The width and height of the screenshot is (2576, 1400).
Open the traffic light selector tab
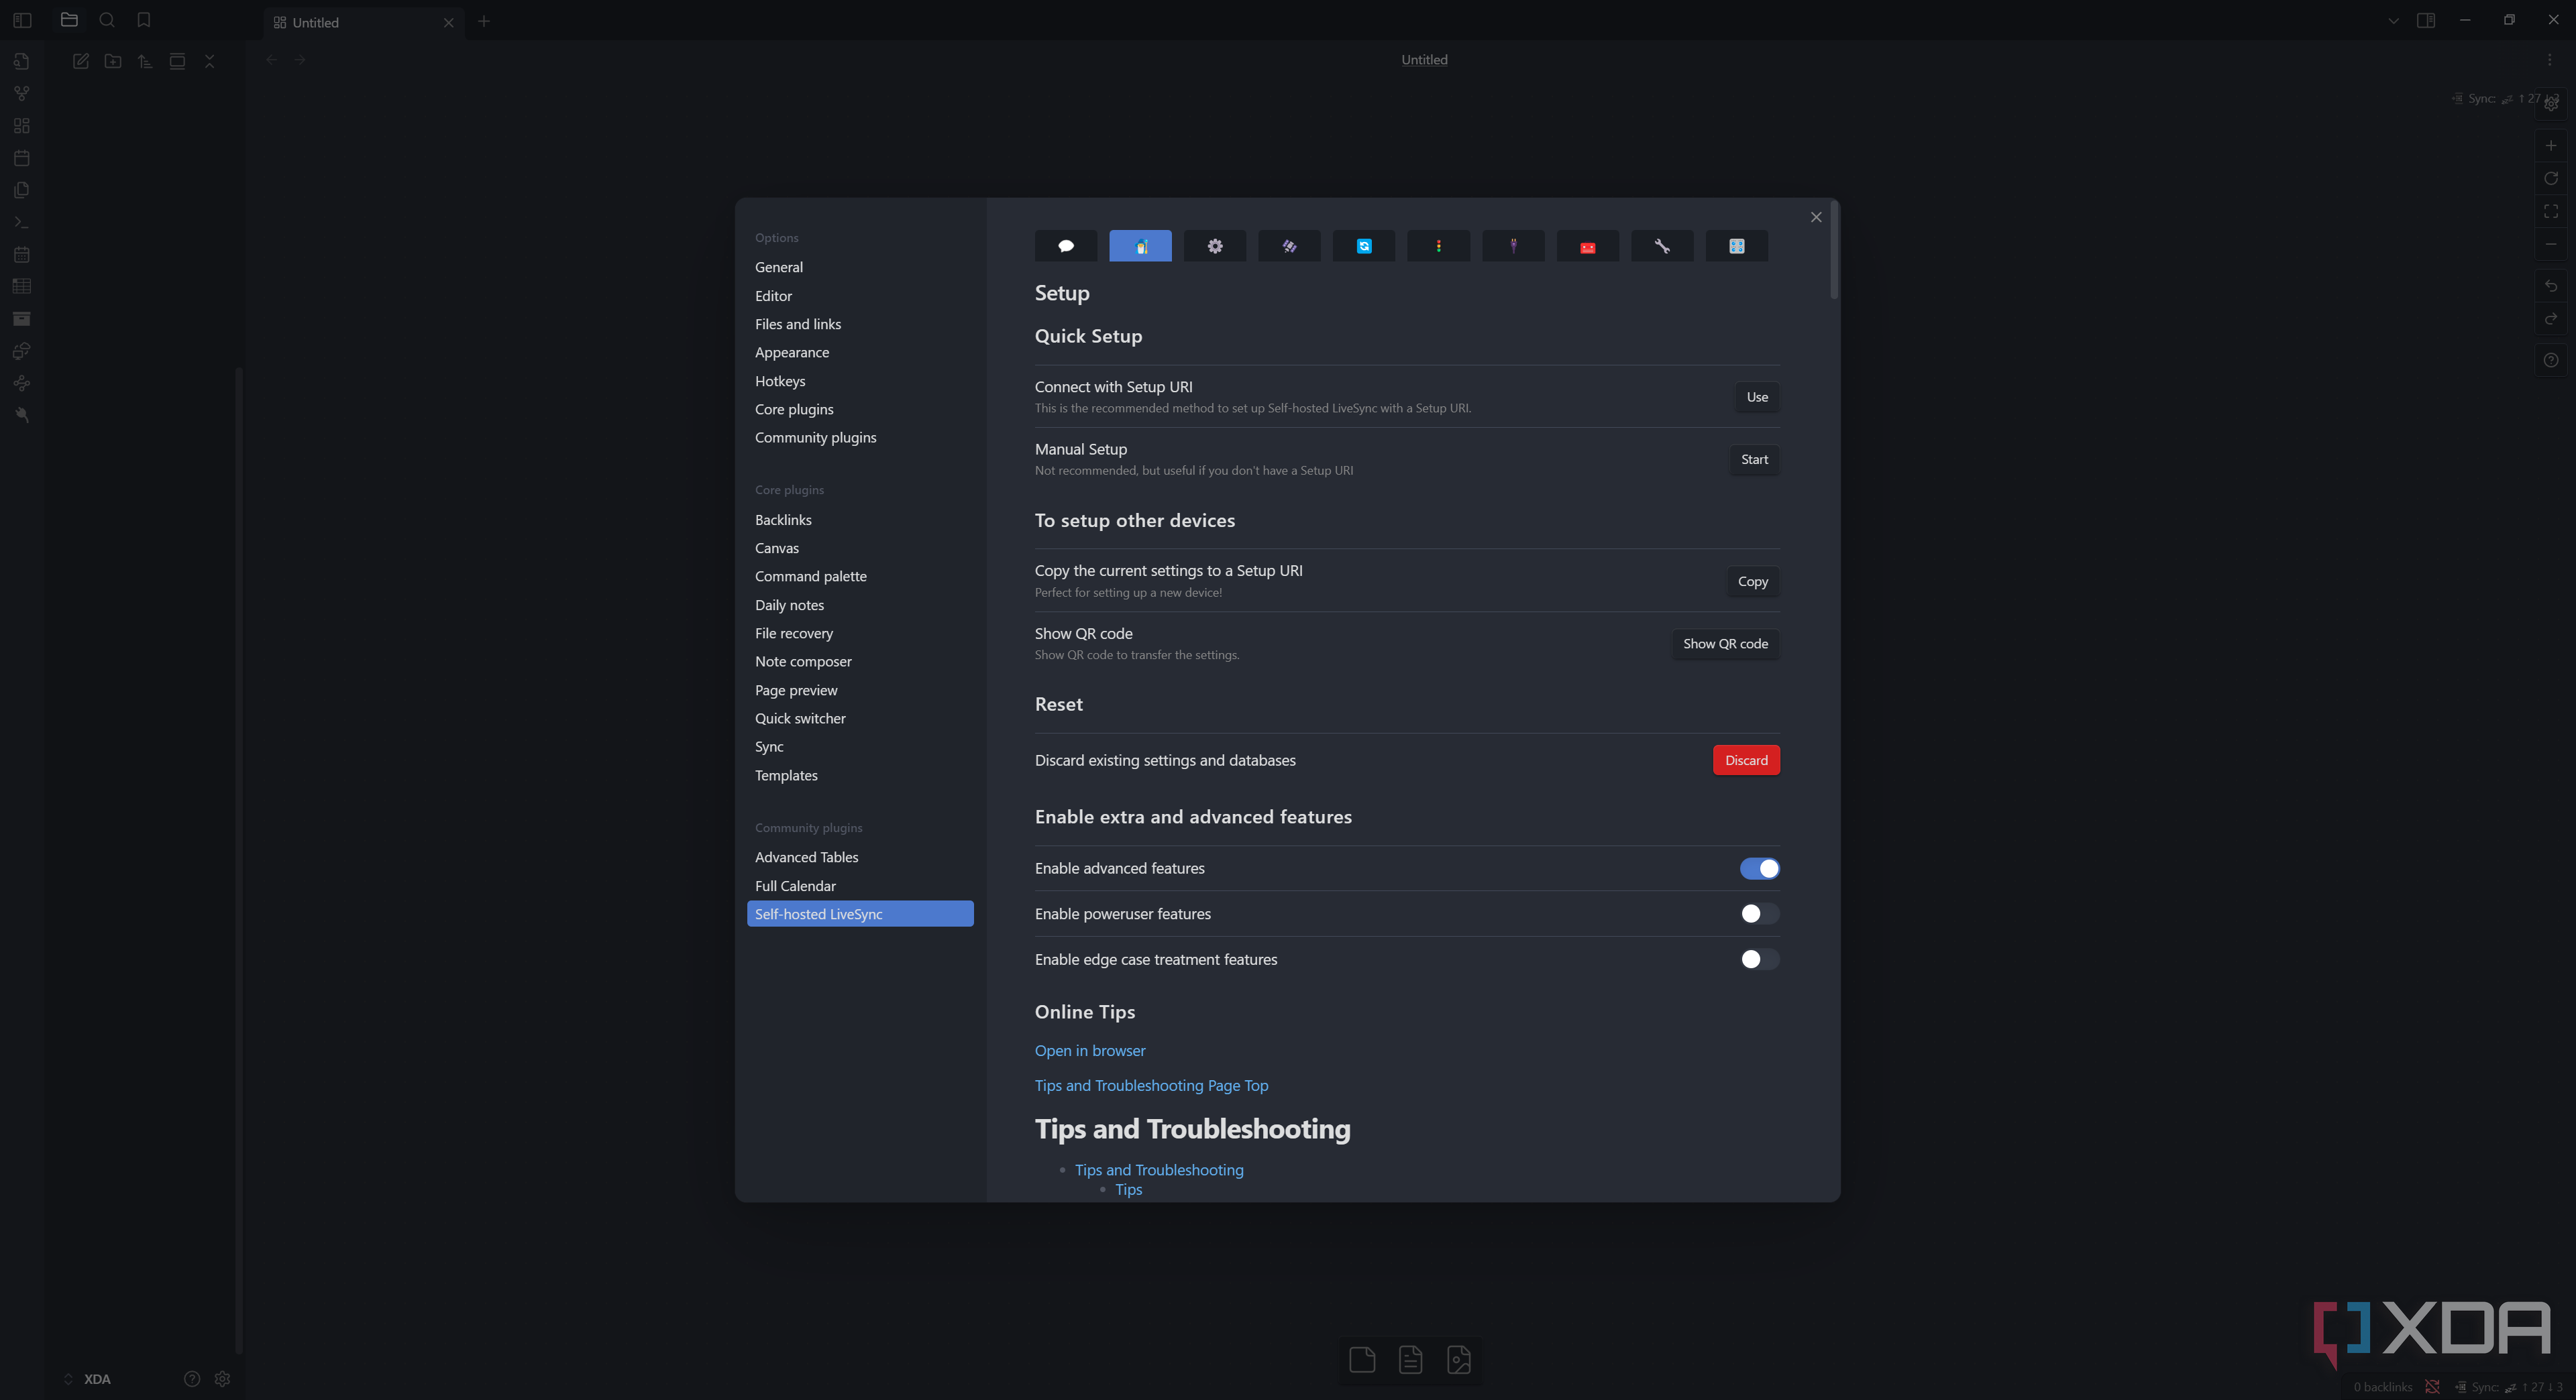[x=1438, y=246]
